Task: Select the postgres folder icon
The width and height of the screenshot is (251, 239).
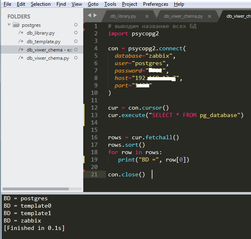Action: [x=16, y=25]
